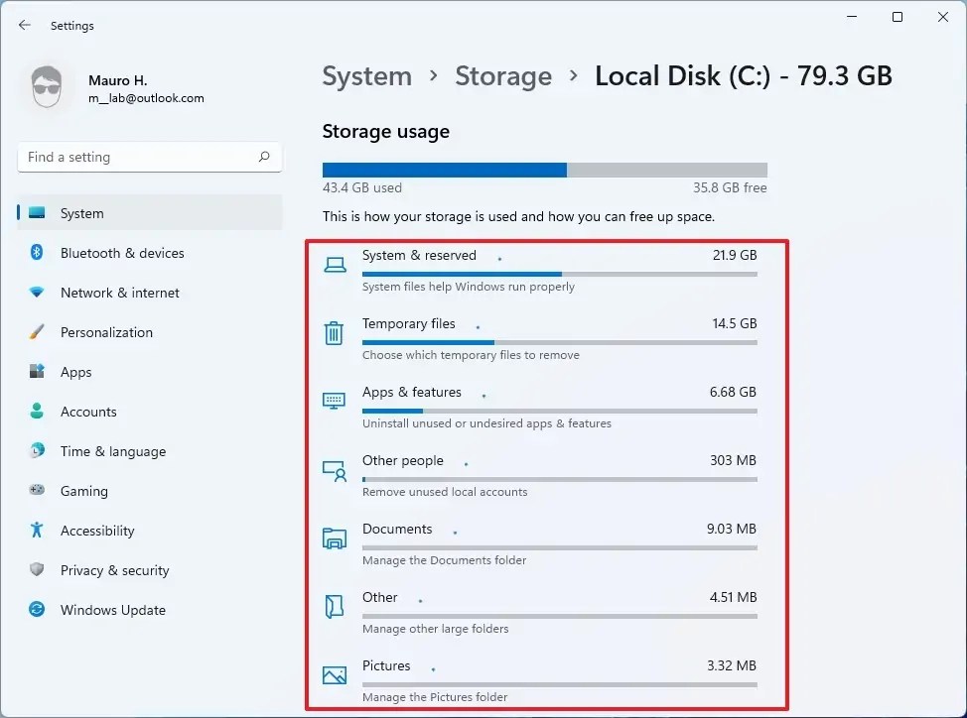Switch to the Accounts section
The image size is (967, 718).
tap(88, 412)
